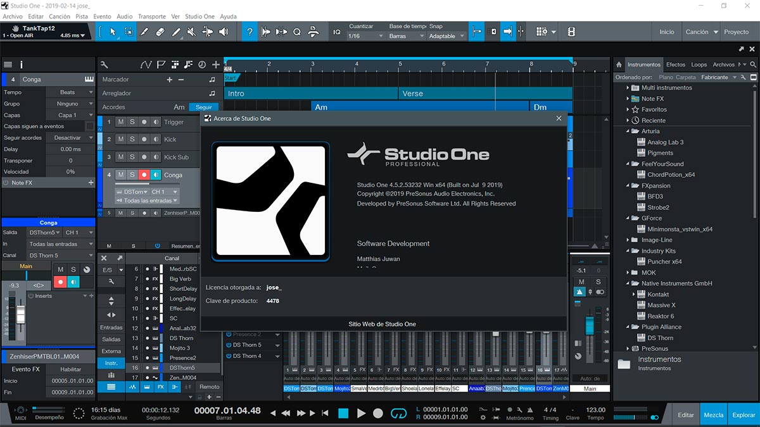The height and width of the screenshot is (427, 760).
Task: Add a marker with plus icon
Action: coord(169,80)
